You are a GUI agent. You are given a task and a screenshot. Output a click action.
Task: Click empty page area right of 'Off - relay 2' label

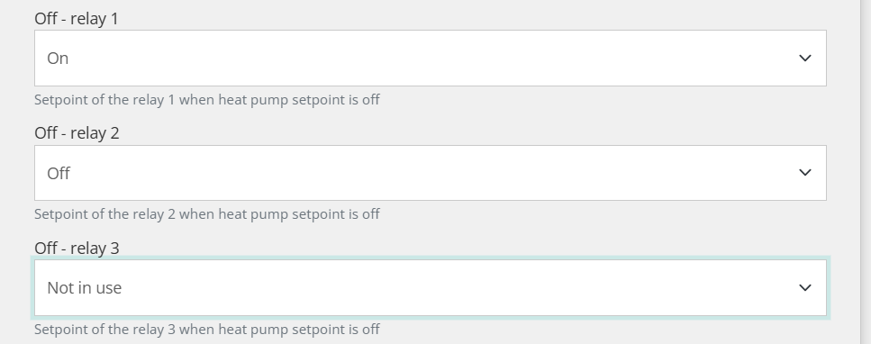472,132
